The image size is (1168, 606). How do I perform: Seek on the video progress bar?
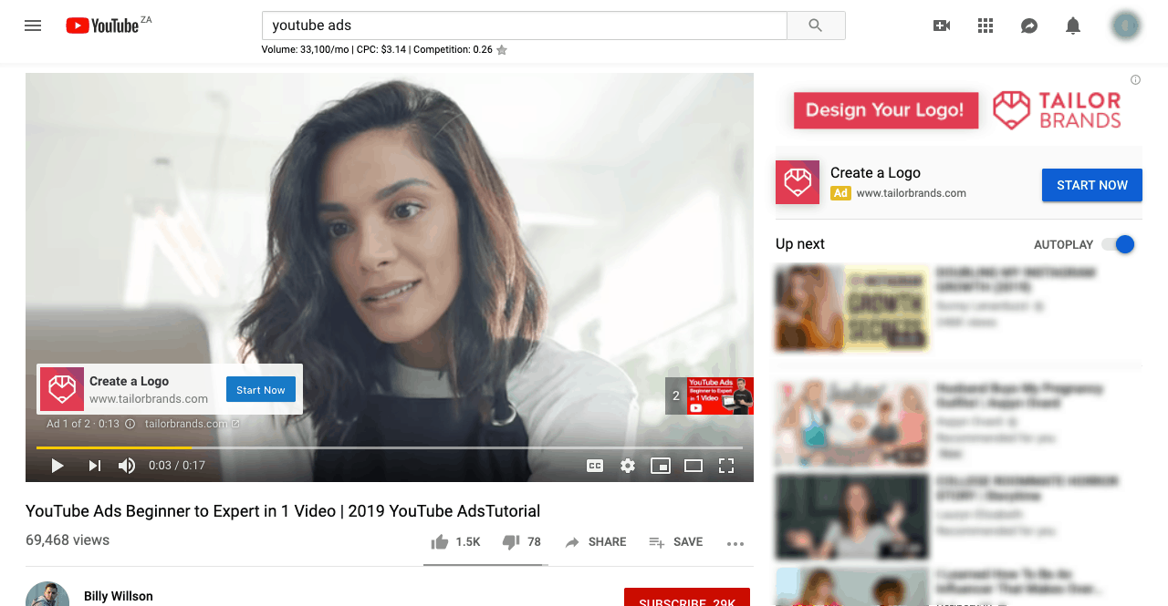click(390, 447)
